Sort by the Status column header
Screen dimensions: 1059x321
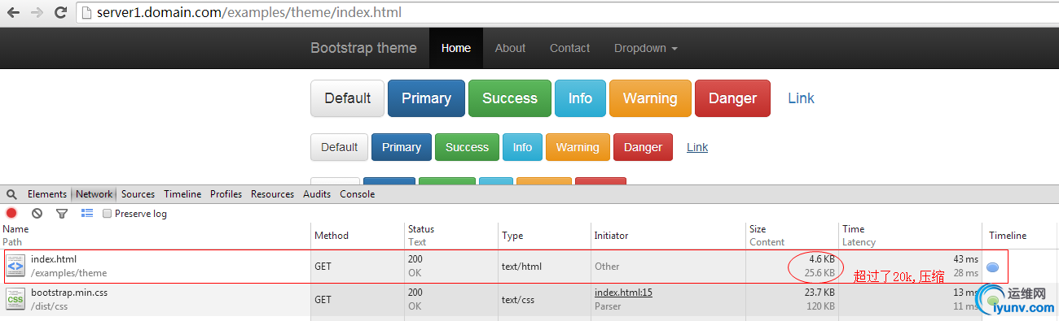coord(451,236)
